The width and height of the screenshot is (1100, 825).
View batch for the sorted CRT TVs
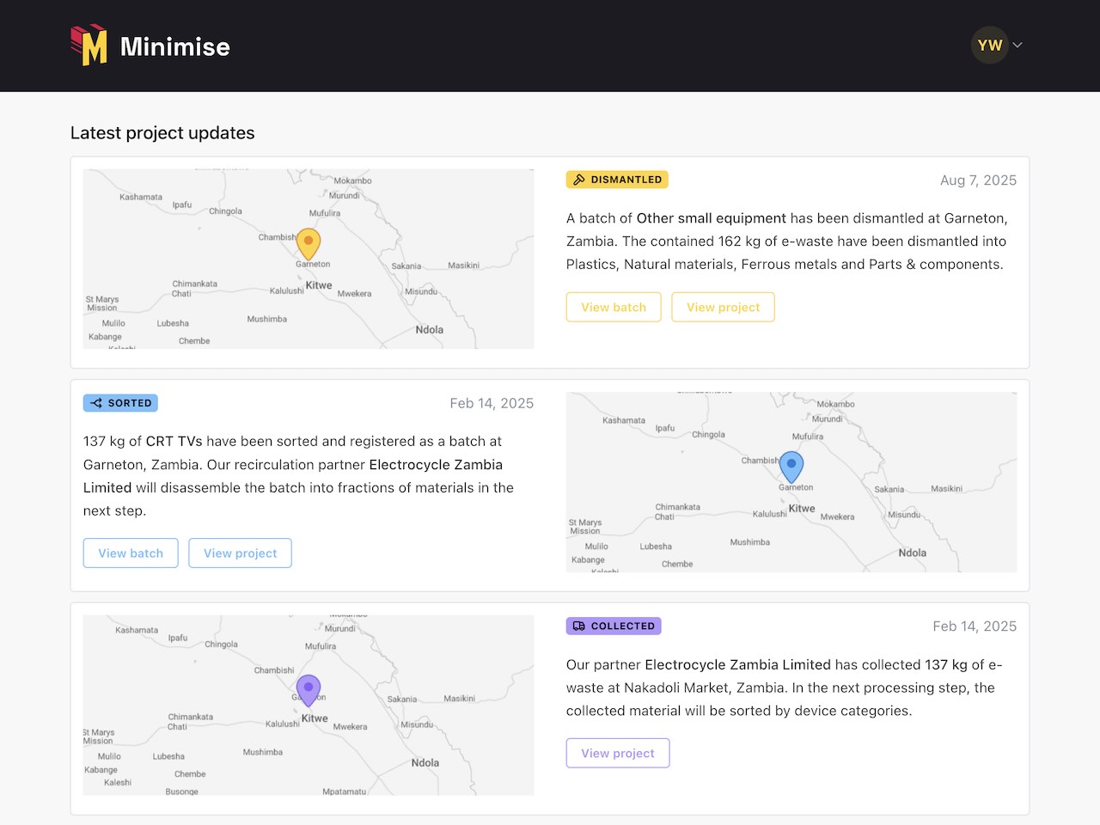(130, 553)
